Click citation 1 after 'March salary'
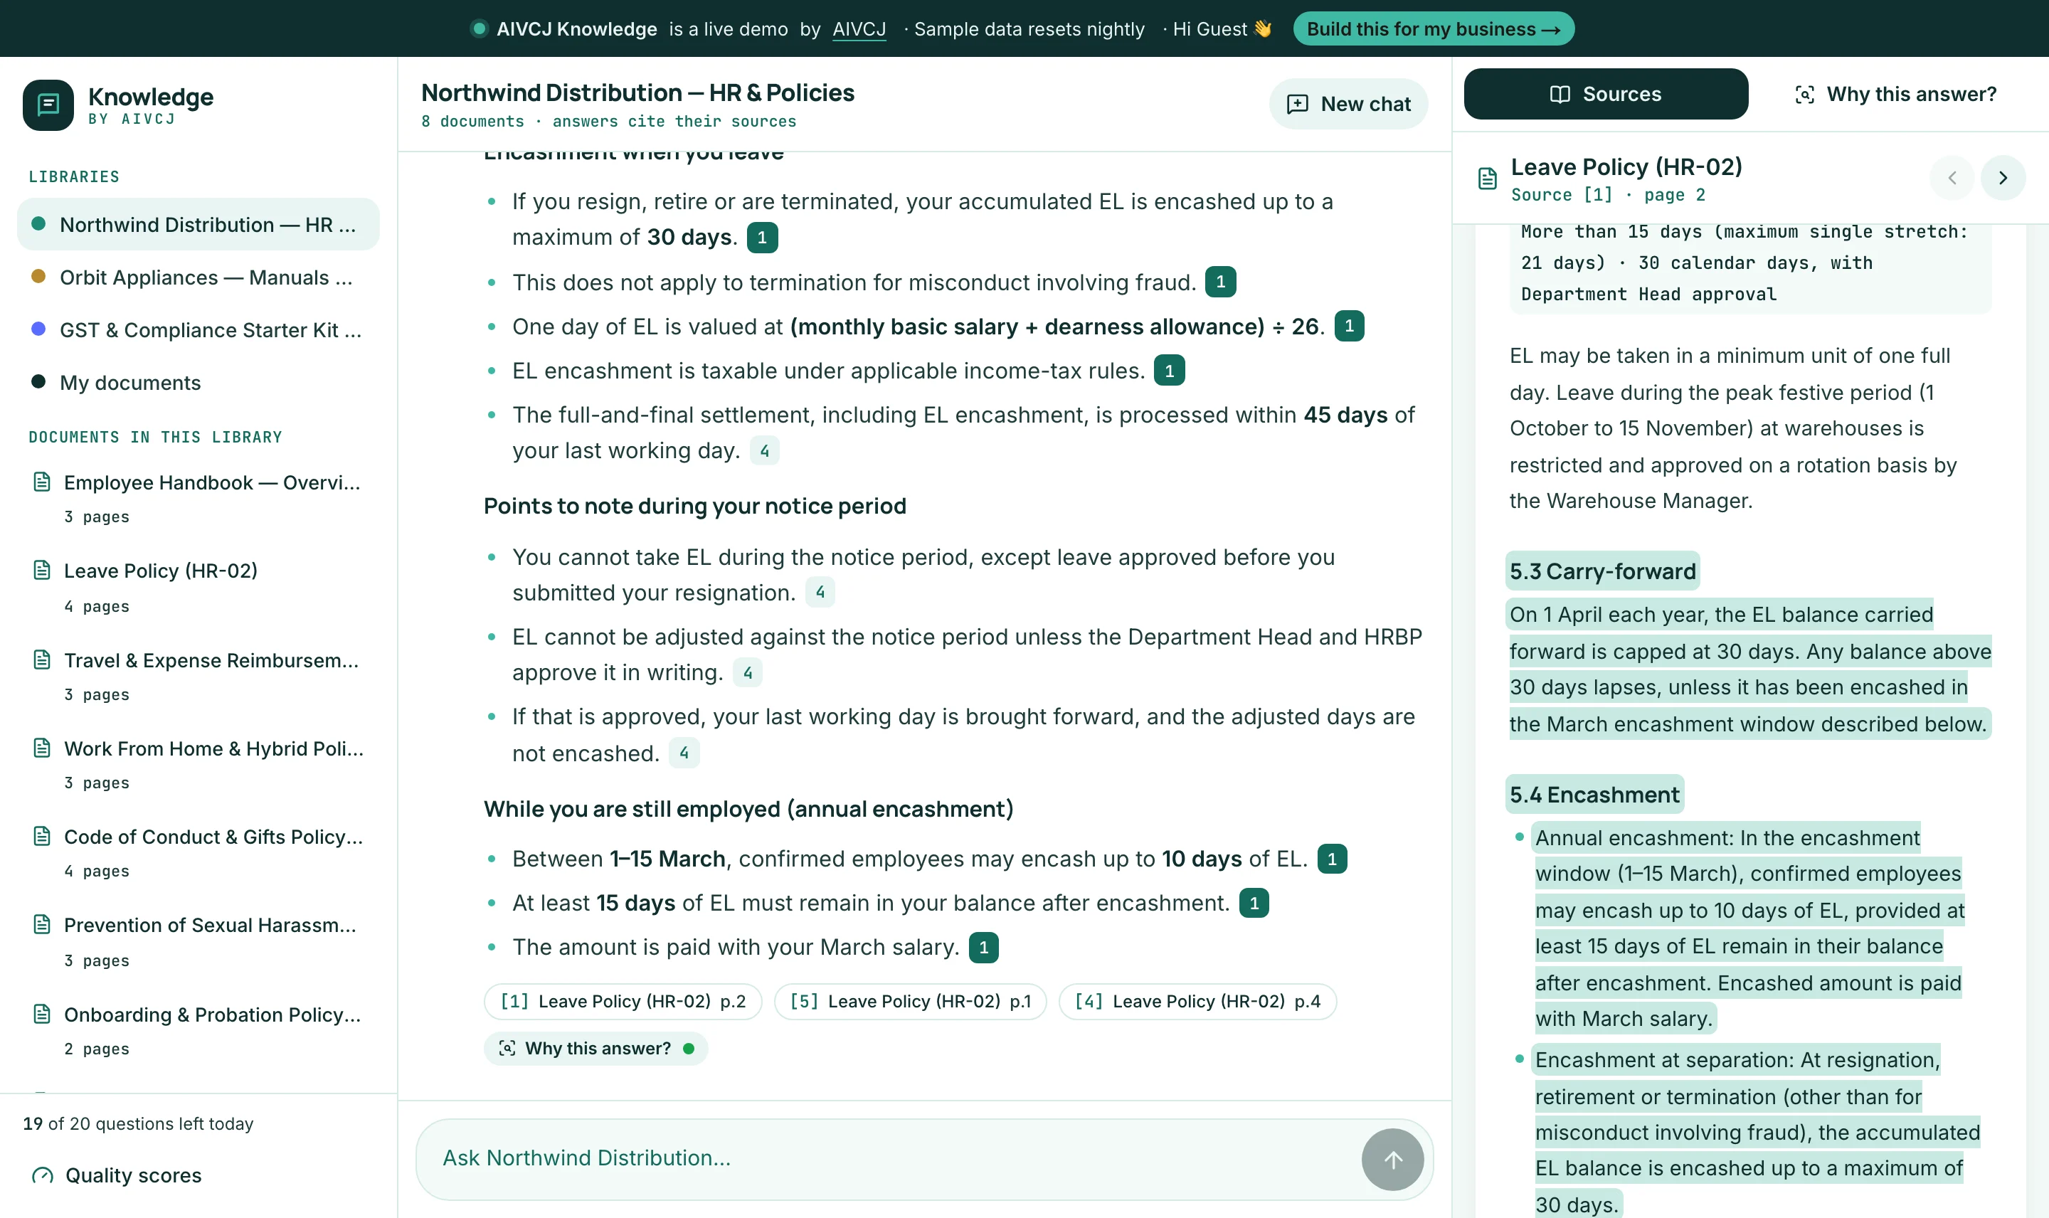The image size is (2049, 1218). (x=983, y=947)
